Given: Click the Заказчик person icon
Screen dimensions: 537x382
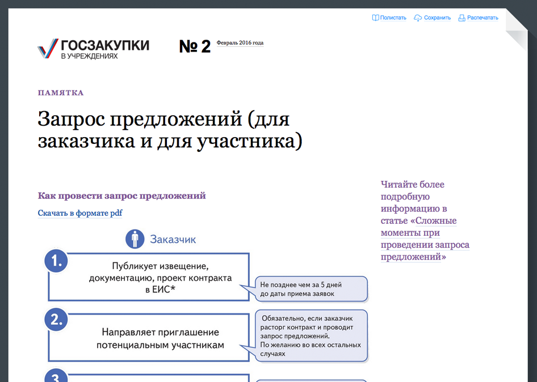Looking at the screenshot, I should click(135, 239).
